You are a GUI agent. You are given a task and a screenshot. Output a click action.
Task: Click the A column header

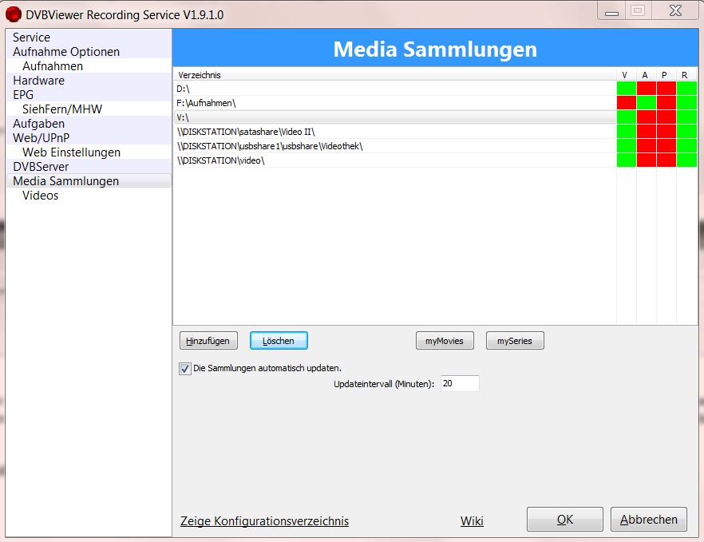647,74
